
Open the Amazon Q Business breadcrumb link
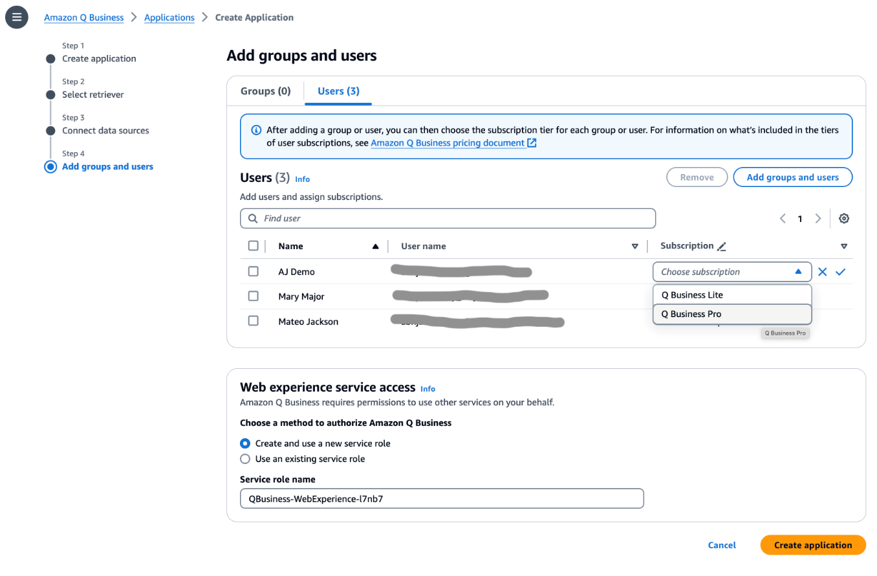click(84, 17)
